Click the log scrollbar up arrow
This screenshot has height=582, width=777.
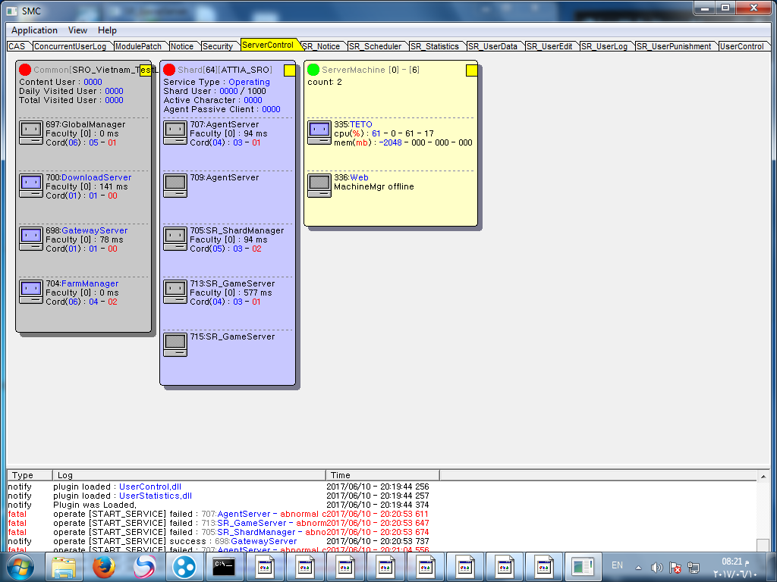763,477
